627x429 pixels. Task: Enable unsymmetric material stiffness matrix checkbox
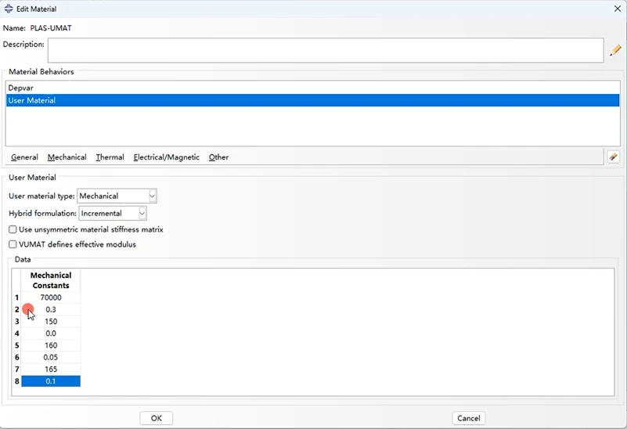pyautogui.click(x=13, y=229)
